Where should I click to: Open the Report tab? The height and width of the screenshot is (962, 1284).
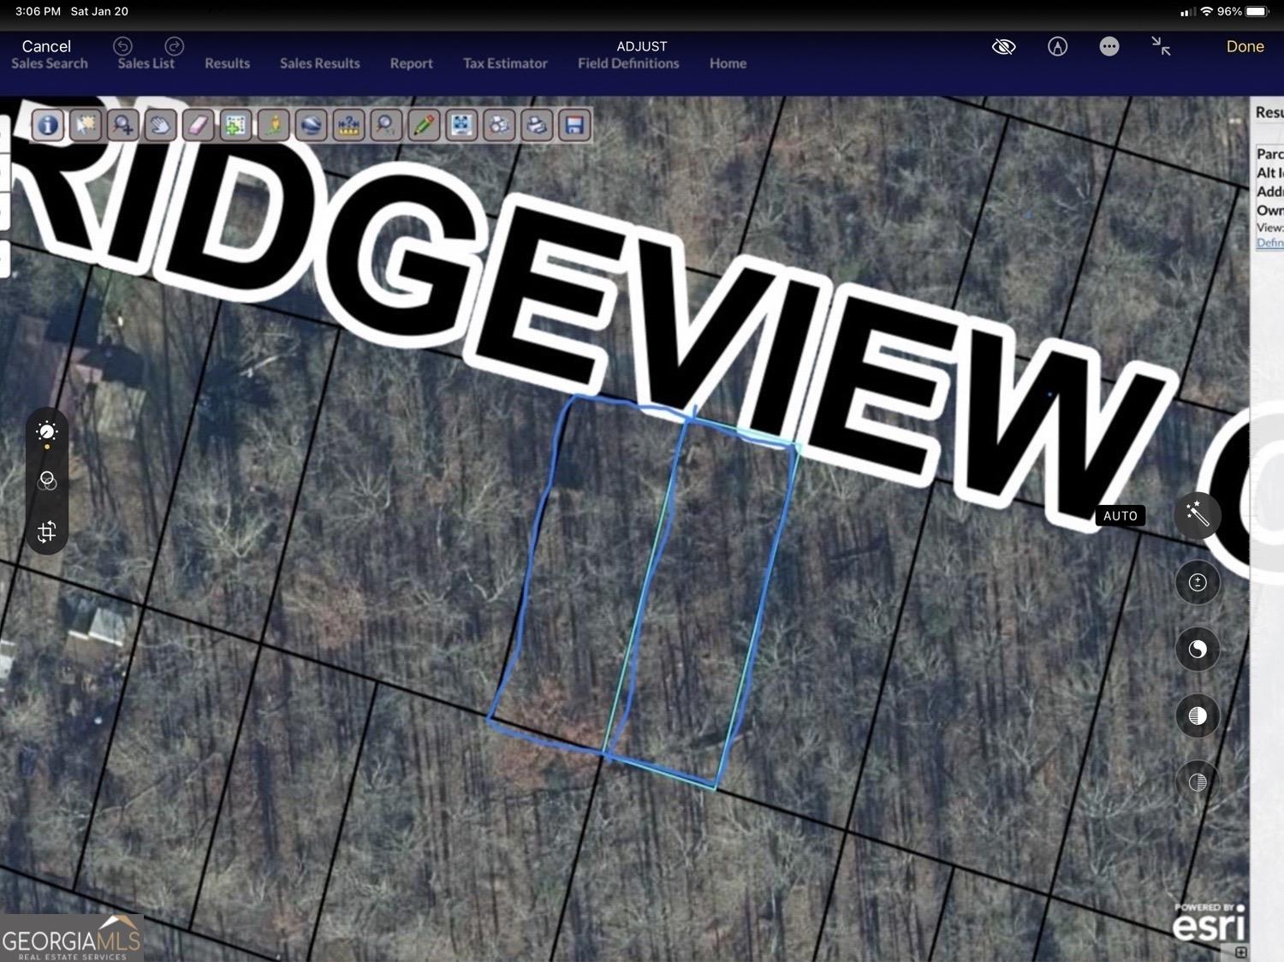411,63
